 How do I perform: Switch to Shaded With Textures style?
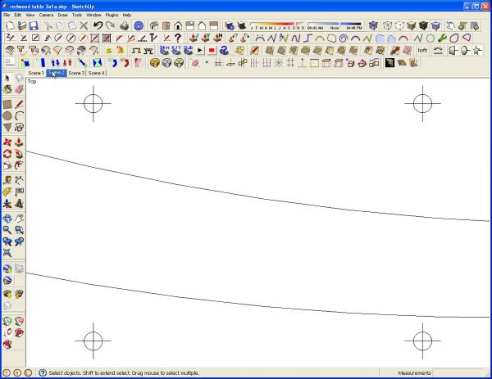coord(423,25)
